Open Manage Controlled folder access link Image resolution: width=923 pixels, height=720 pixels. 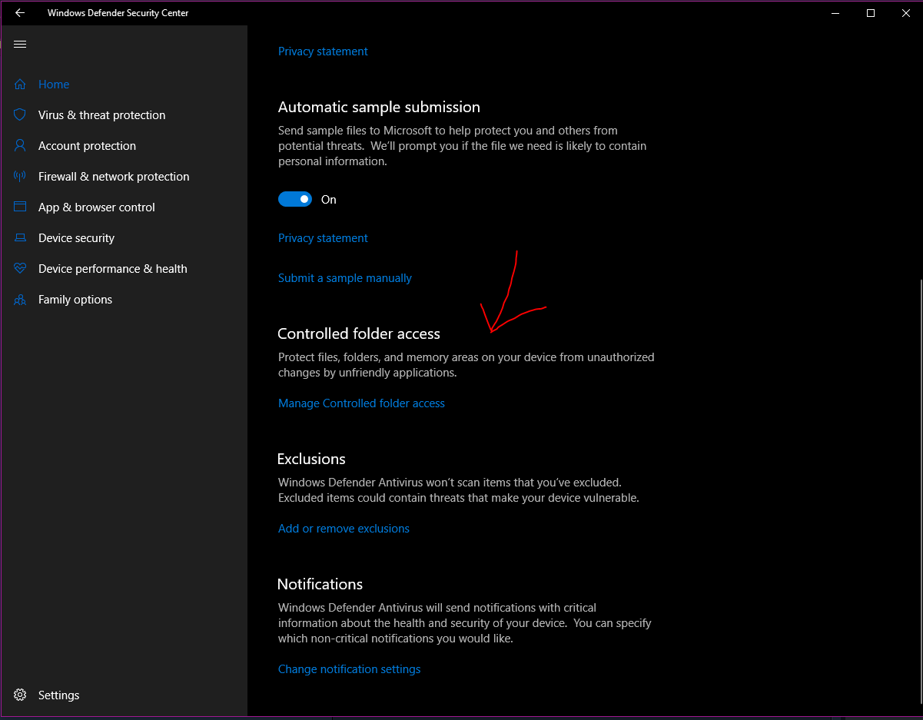[361, 403]
